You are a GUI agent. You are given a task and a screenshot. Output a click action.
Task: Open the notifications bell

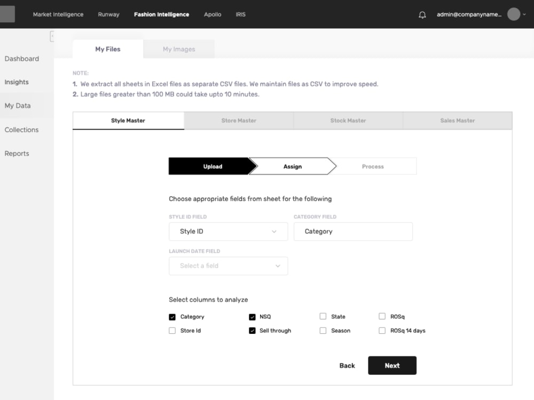pyautogui.click(x=422, y=14)
